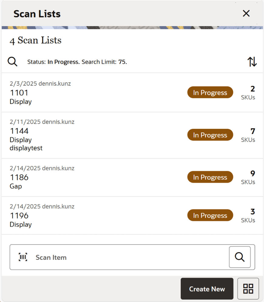Click inside the Scan Item input field
264x302 pixels.
(x=121, y=257)
